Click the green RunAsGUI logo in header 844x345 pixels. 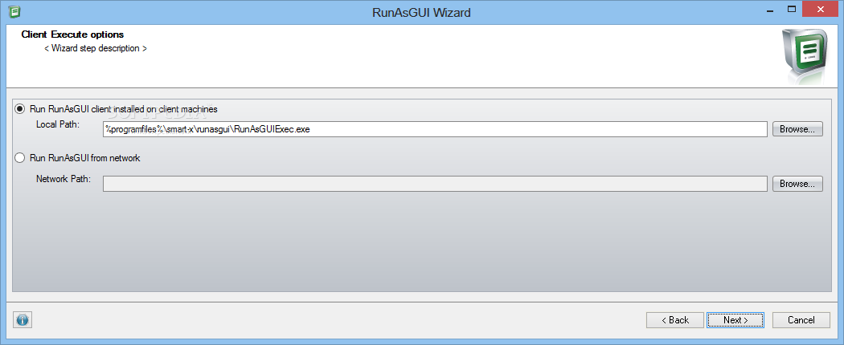click(x=803, y=55)
